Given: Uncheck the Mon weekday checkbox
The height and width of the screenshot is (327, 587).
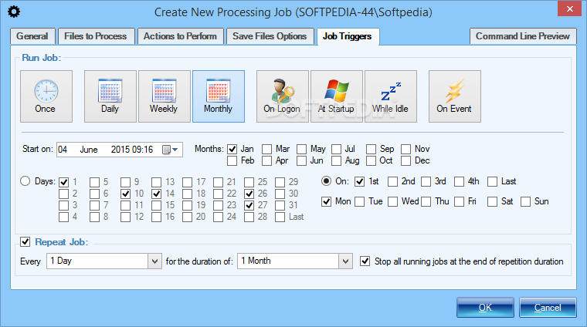Looking at the screenshot, I should pyautogui.click(x=326, y=201).
